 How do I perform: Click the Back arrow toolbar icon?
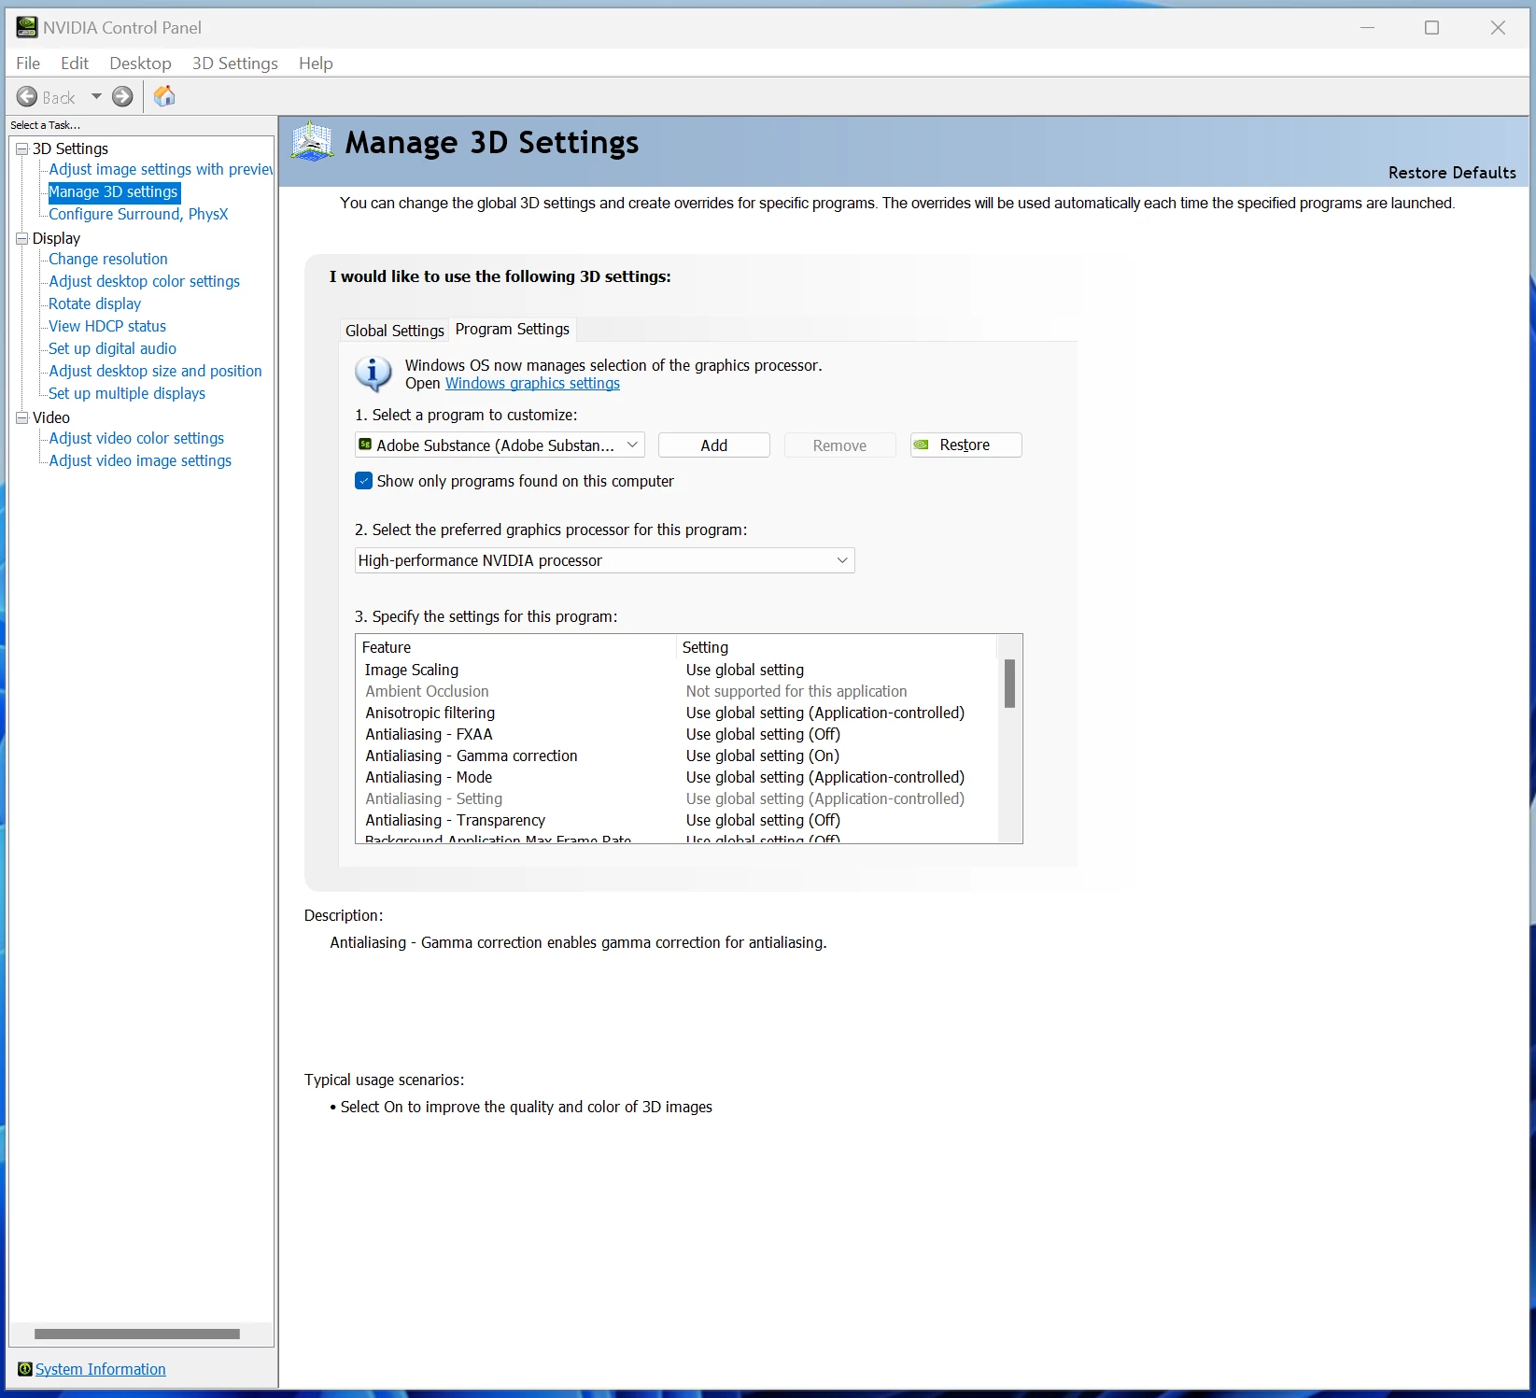pos(27,97)
